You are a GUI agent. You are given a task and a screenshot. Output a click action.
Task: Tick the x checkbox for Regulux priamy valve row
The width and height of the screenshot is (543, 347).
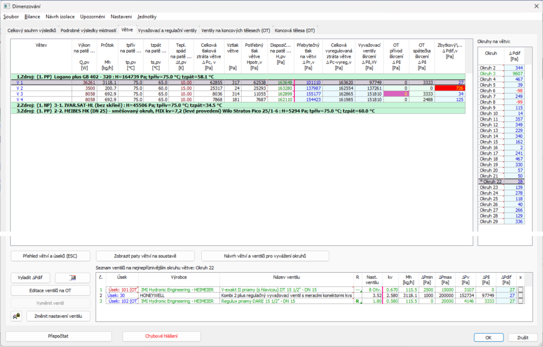coord(520,301)
